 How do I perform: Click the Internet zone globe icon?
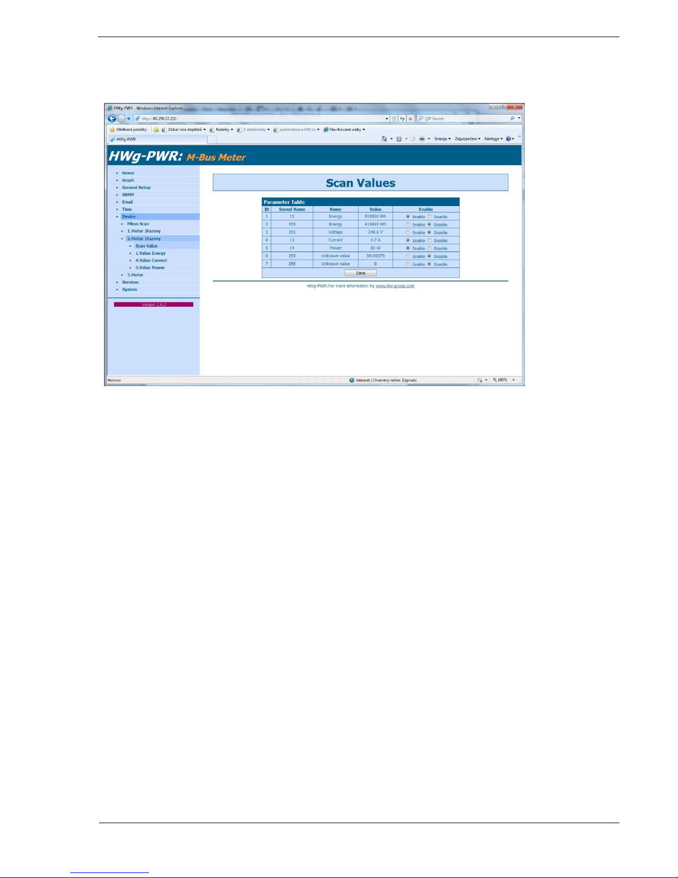pyautogui.click(x=352, y=380)
